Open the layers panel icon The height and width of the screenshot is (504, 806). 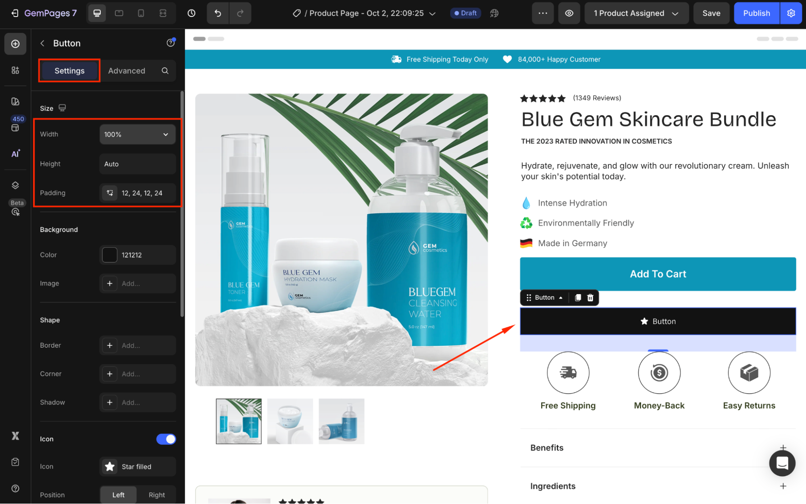(x=15, y=185)
